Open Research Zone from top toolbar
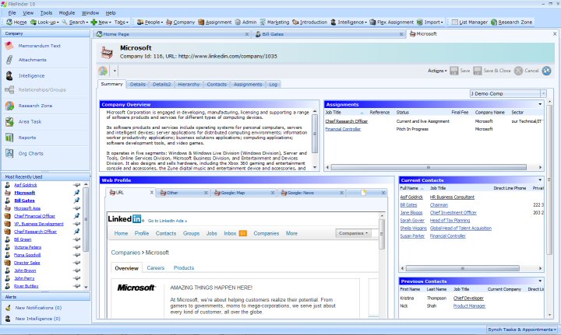561x335 pixels. click(x=511, y=22)
